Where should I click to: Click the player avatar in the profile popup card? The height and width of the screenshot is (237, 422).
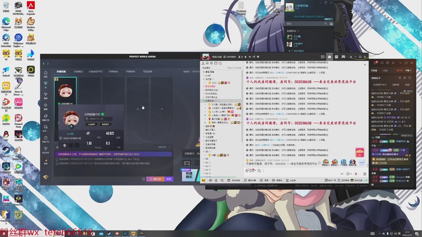pyautogui.click(x=71, y=118)
